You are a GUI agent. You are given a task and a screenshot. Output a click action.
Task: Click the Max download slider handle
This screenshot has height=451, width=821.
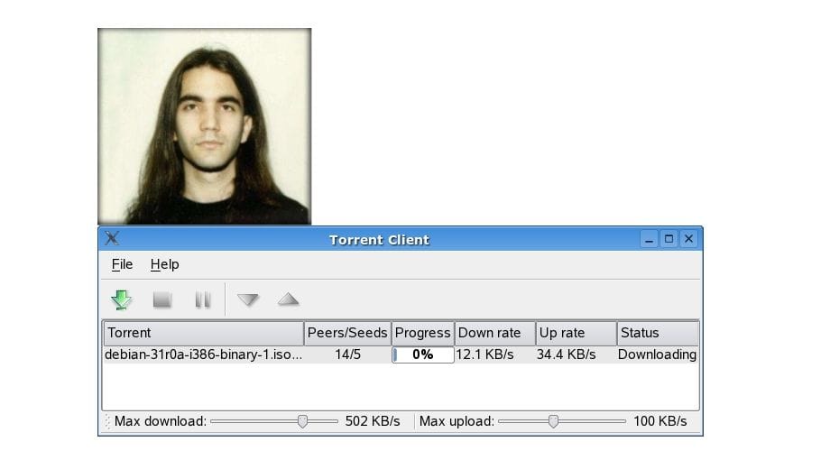pos(302,421)
